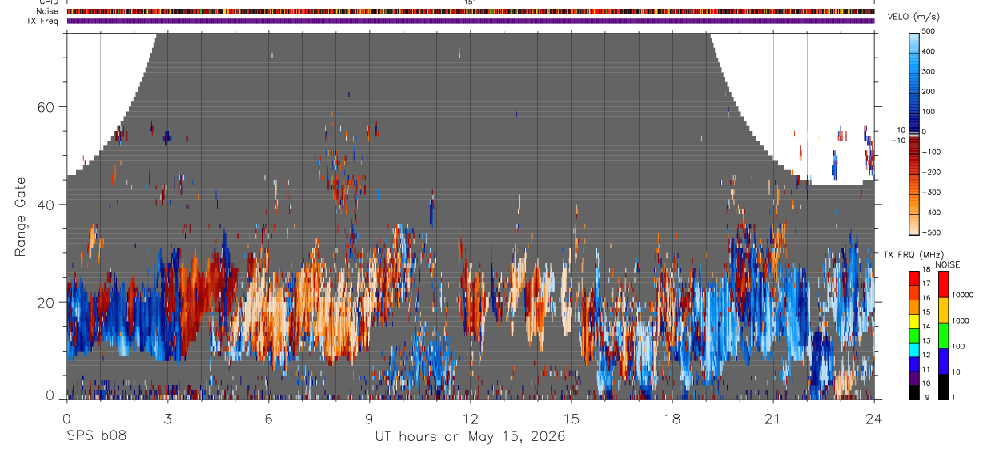Click UT hour tick label 12
Viewport: 983px width, 453px height.
click(x=471, y=418)
